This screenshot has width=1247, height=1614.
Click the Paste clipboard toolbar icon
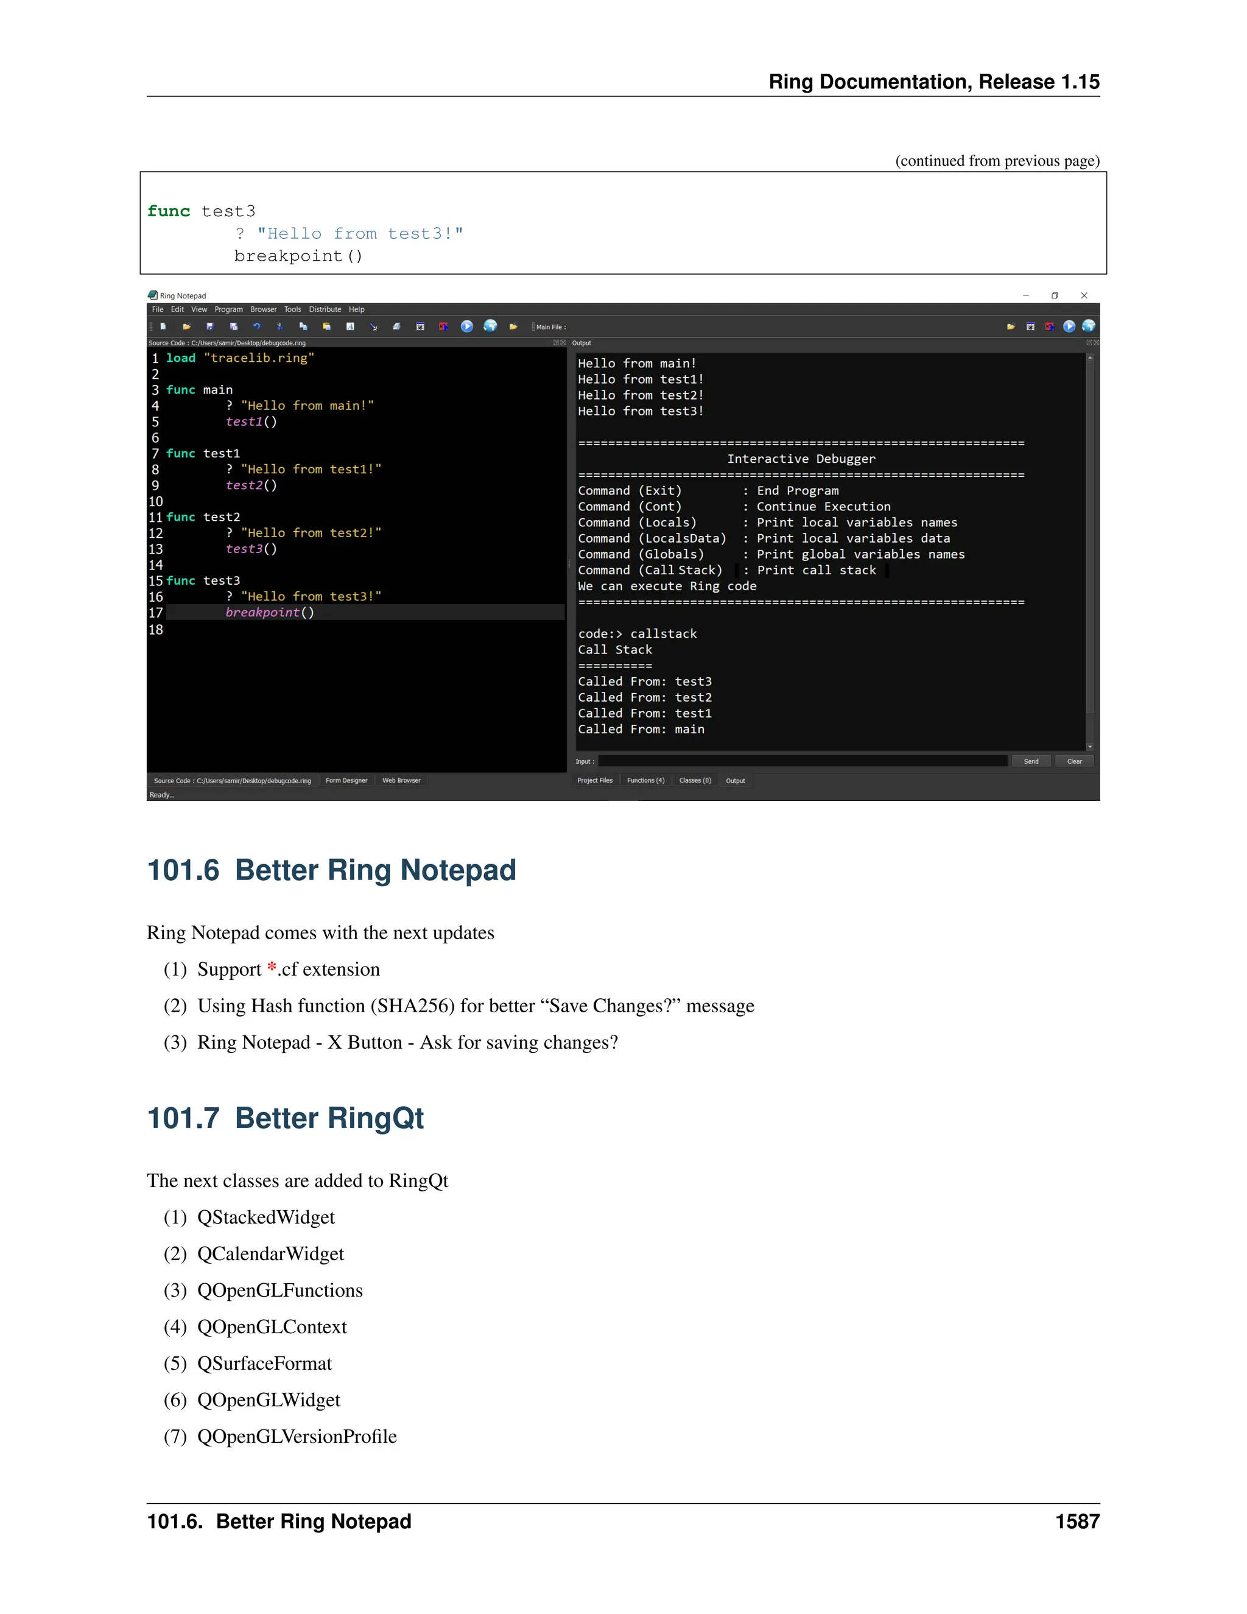click(x=326, y=326)
